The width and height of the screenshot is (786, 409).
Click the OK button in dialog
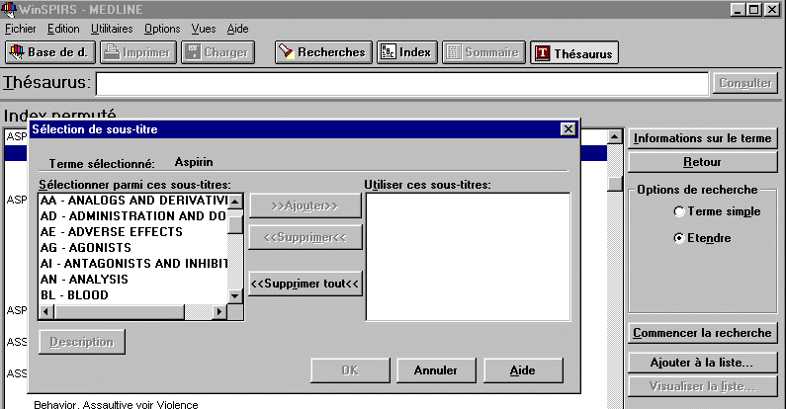[x=350, y=370]
